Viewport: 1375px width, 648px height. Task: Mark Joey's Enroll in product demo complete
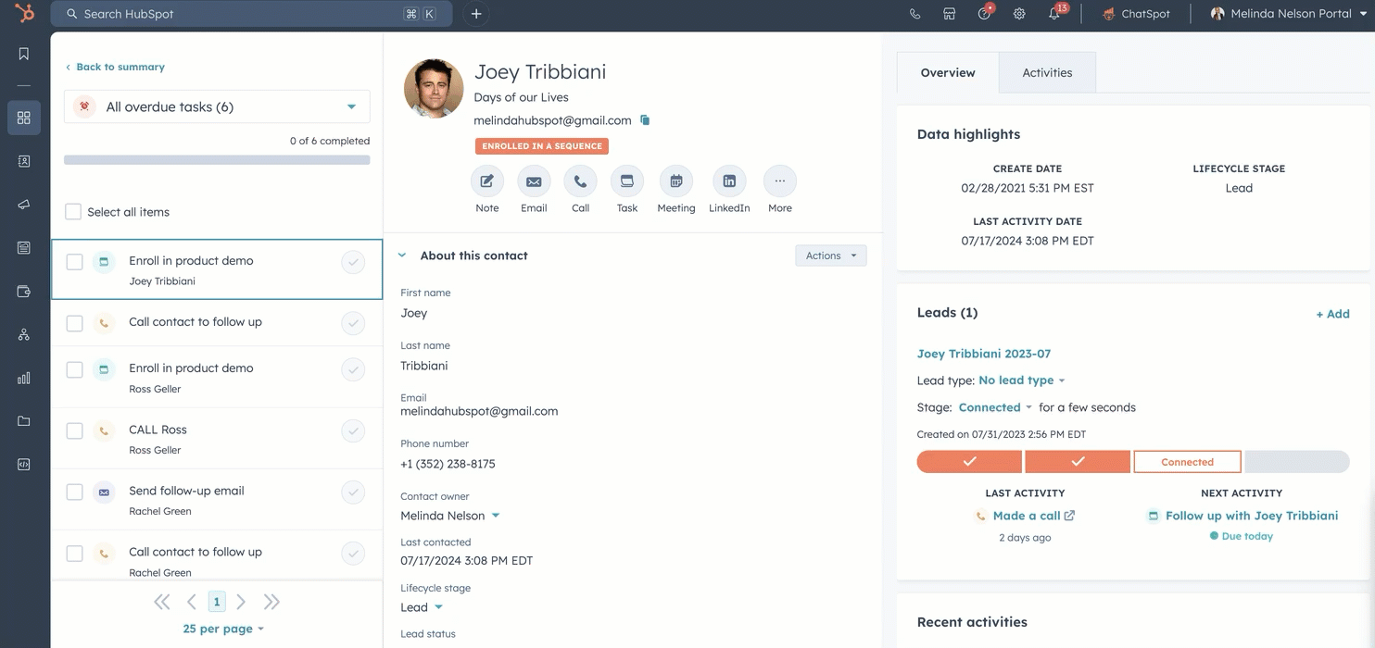tap(353, 262)
